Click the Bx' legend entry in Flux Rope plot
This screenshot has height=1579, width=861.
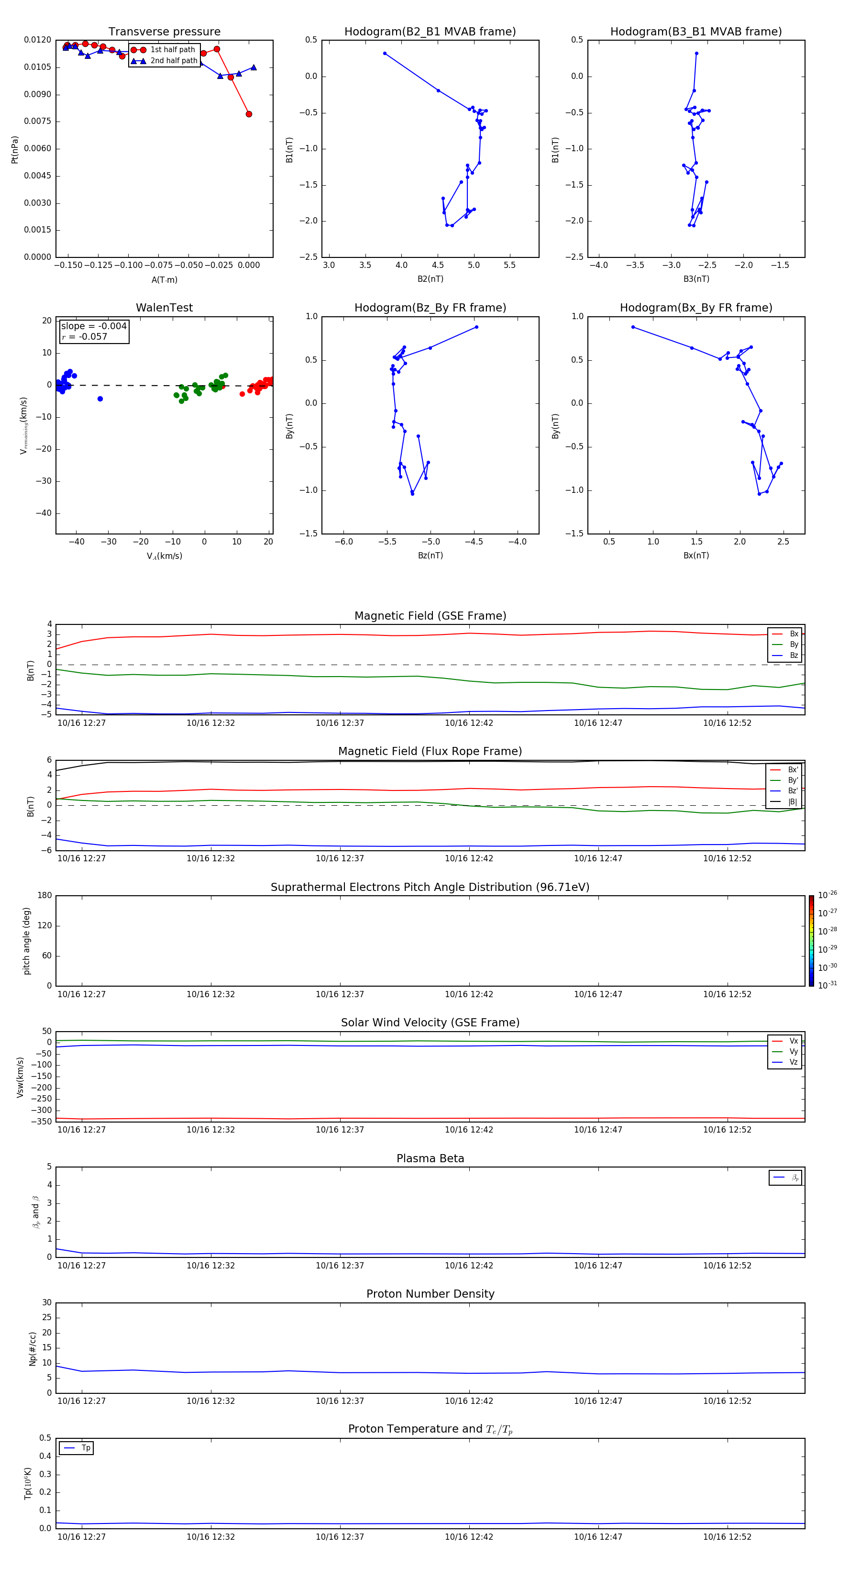click(x=784, y=770)
